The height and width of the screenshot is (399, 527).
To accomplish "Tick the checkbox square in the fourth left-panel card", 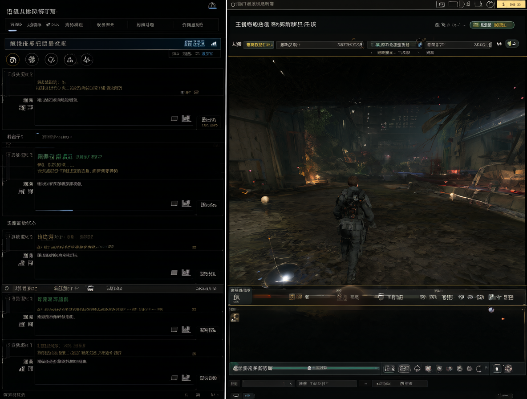I will (x=174, y=330).
